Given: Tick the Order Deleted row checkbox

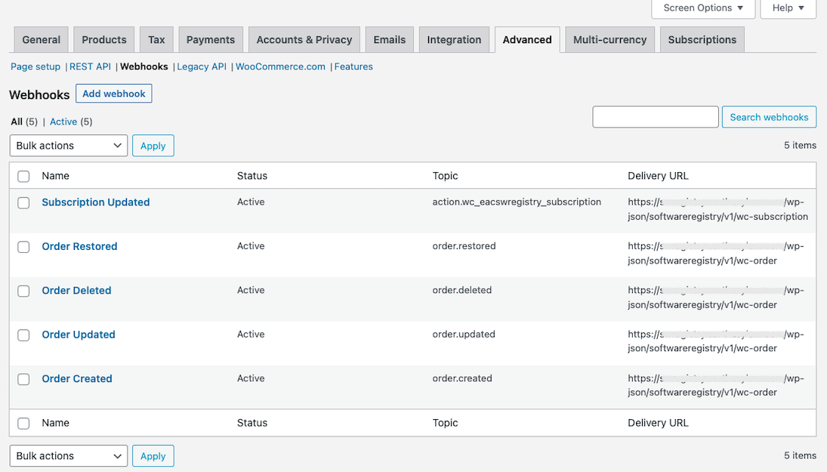Looking at the screenshot, I should pos(23,291).
